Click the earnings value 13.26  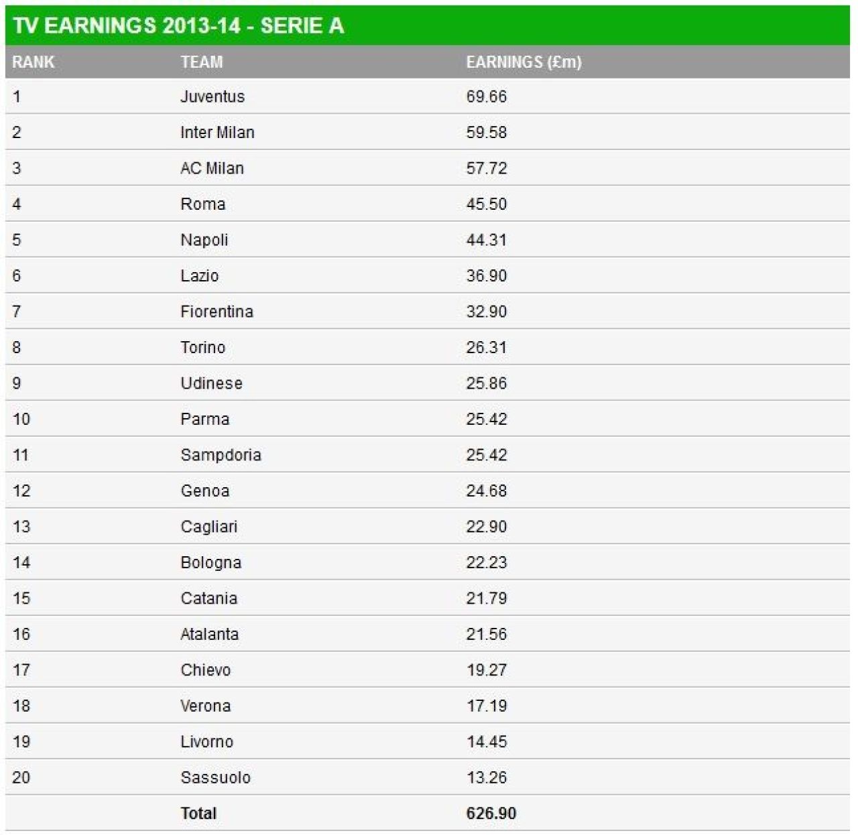tap(487, 777)
